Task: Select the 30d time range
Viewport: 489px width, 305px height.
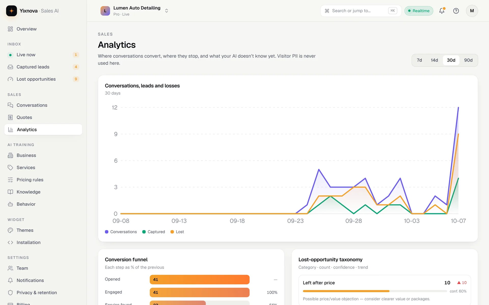Action: point(451,60)
